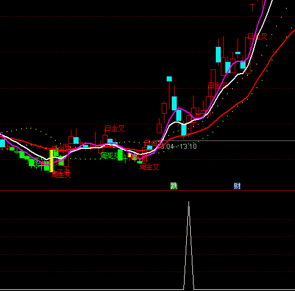
Task: Click the blue 财 marker icon
Action: point(237,186)
